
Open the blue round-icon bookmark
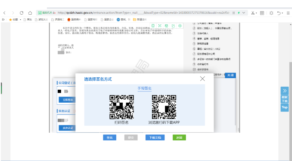(x=123, y=19)
